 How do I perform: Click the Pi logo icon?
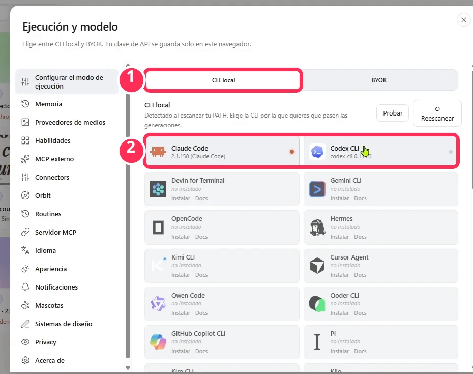pos(317,342)
